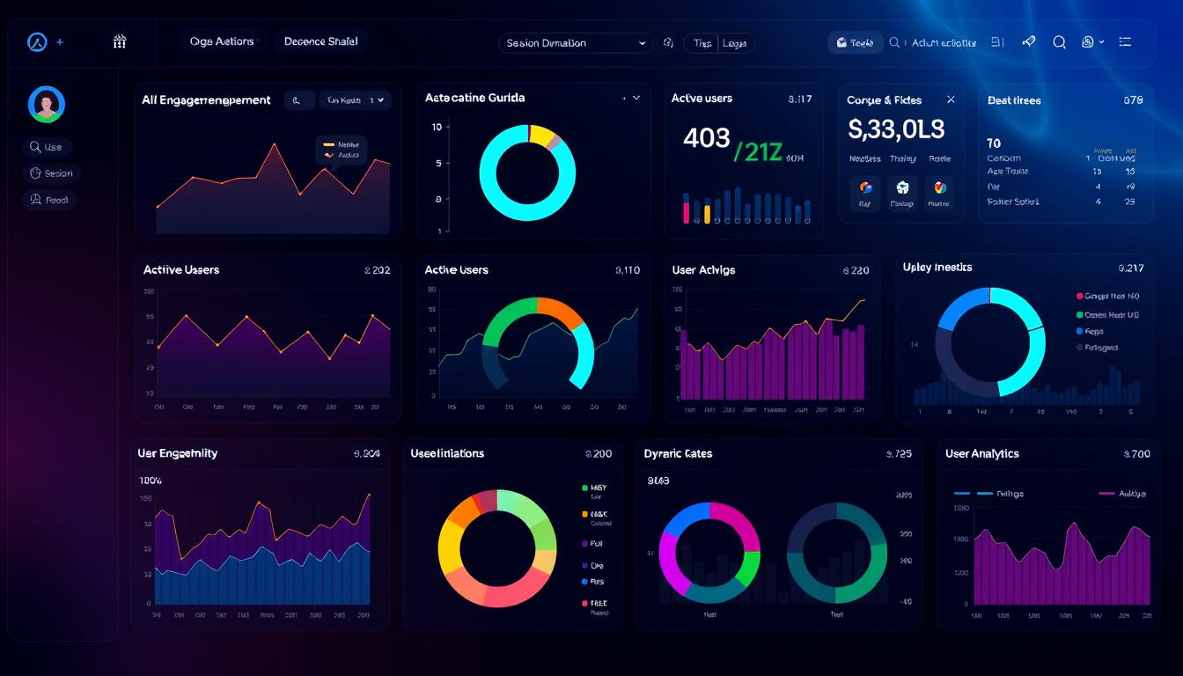
Task: Click the 'Tools' button in header
Action: click(x=855, y=42)
